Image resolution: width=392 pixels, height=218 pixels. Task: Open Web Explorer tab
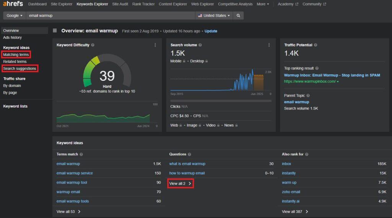pyautogui.click(x=202, y=4)
